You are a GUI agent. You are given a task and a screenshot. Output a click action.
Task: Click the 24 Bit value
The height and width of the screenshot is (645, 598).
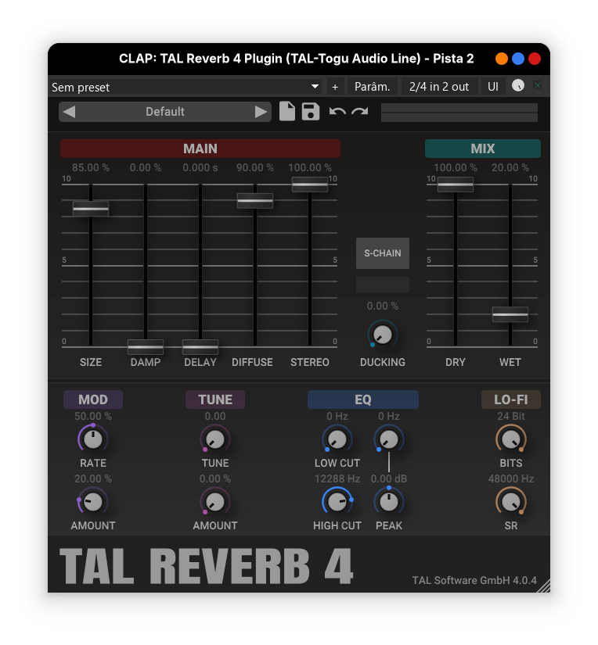click(x=510, y=416)
